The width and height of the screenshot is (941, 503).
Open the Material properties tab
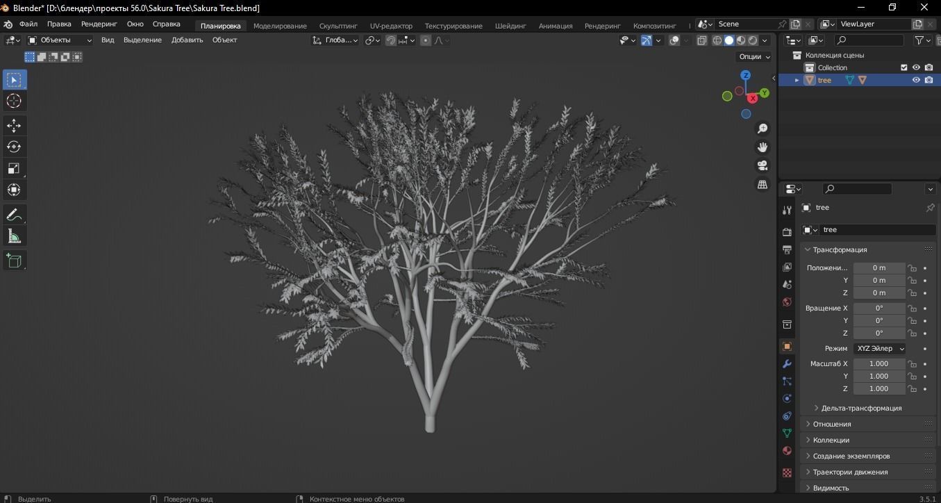click(x=787, y=450)
